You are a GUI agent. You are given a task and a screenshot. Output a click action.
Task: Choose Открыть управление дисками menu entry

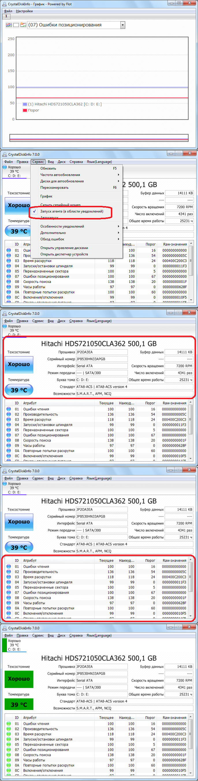[x=64, y=248]
